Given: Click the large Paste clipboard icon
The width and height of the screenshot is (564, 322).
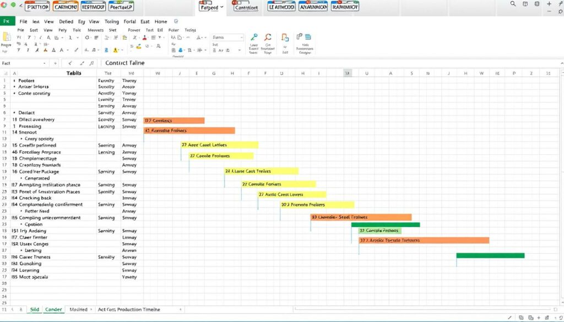Looking at the screenshot, I should tap(7, 37).
